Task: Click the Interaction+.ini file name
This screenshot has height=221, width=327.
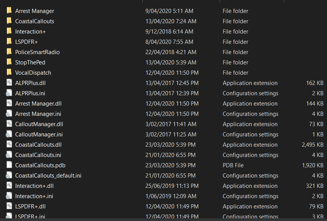Action: pyautogui.click(x=34, y=196)
